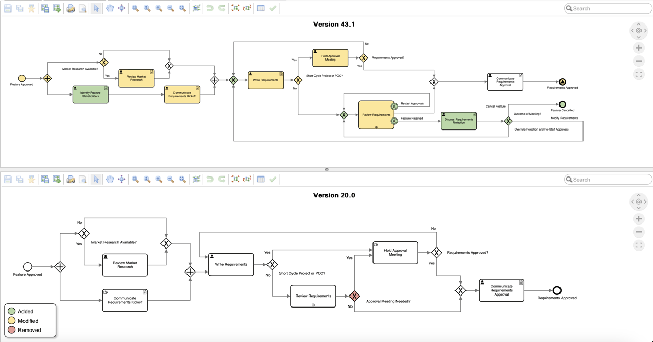Open the print preview icon
The height and width of the screenshot is (342, 653).
(83, 8)
